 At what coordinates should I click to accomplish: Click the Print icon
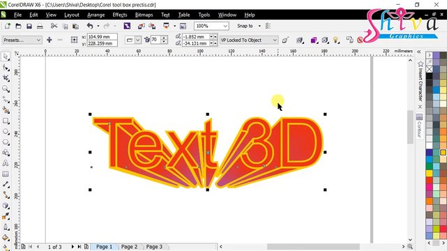(x=40, y=26)
